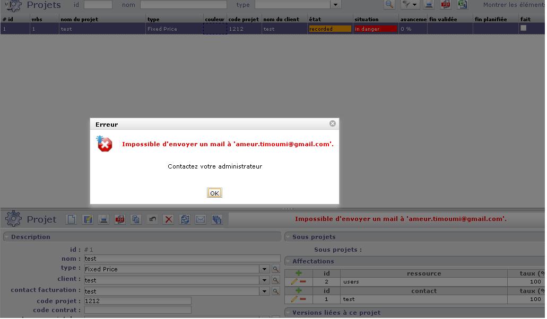
Task: Click the magnifier next to type field
Action: pyautogui.click(x=275, y=269)
